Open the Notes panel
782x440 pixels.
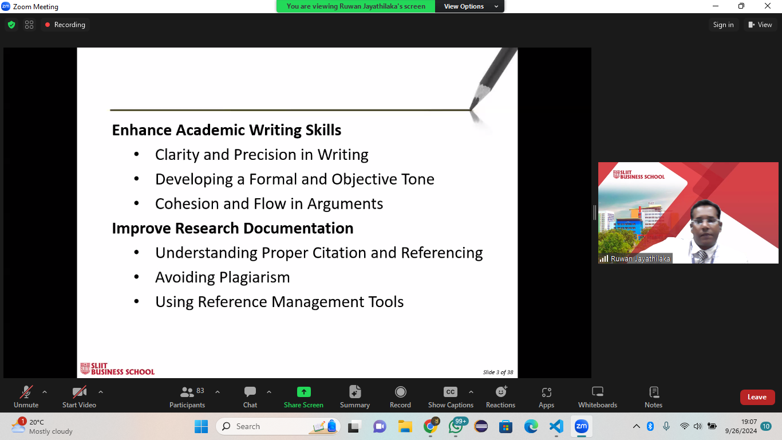tap(653, 396)
